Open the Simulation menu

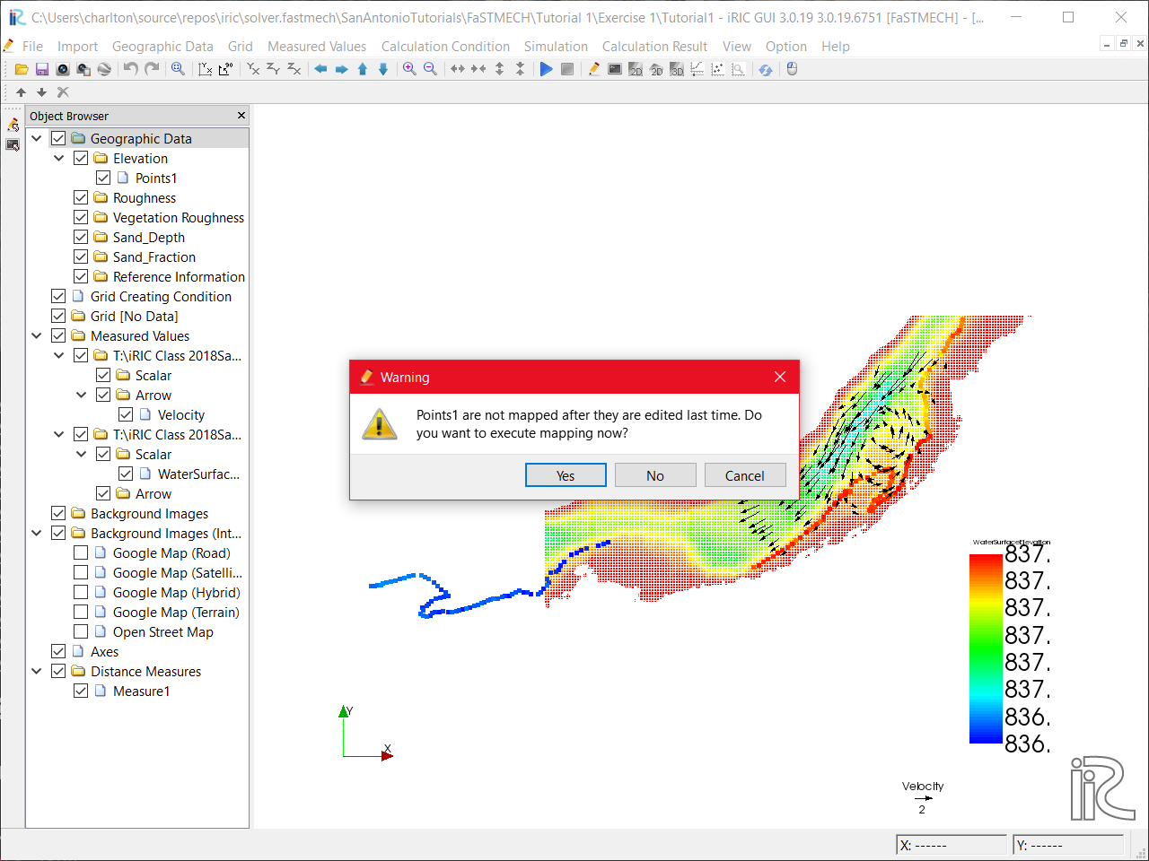point(556,47)
